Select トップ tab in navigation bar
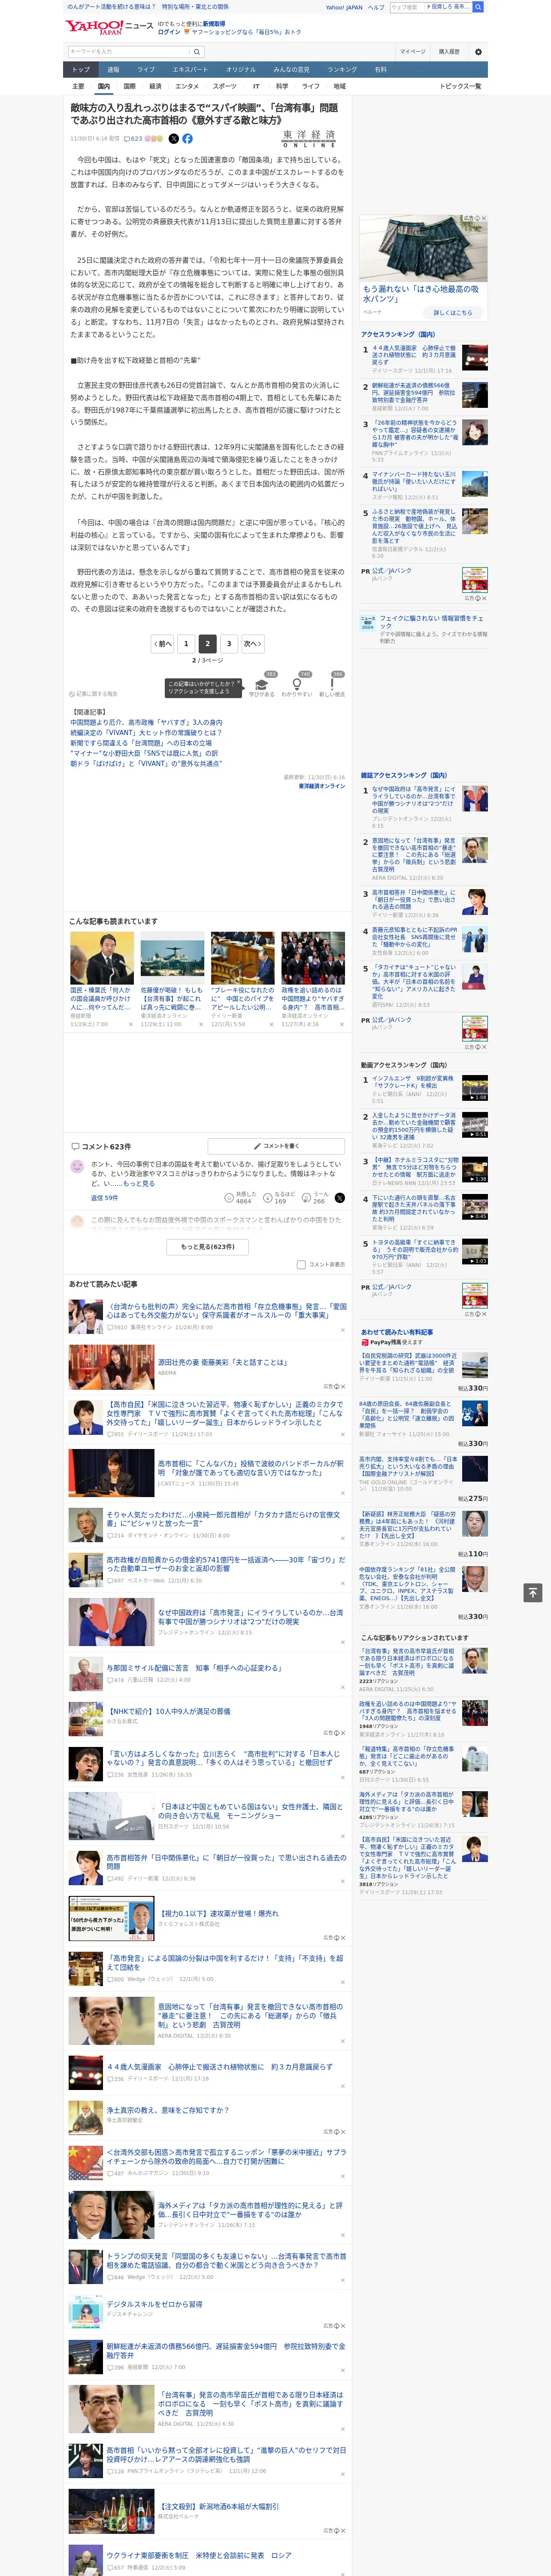 tap(81, 69)
